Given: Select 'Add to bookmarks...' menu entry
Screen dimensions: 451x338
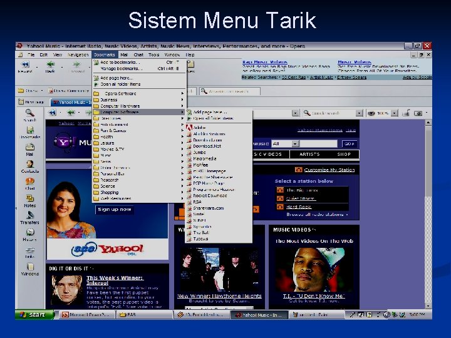Looking at the screenshot, I should click(138, 63).
